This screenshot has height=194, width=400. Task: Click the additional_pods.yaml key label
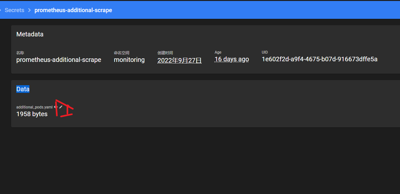(35, 107)
